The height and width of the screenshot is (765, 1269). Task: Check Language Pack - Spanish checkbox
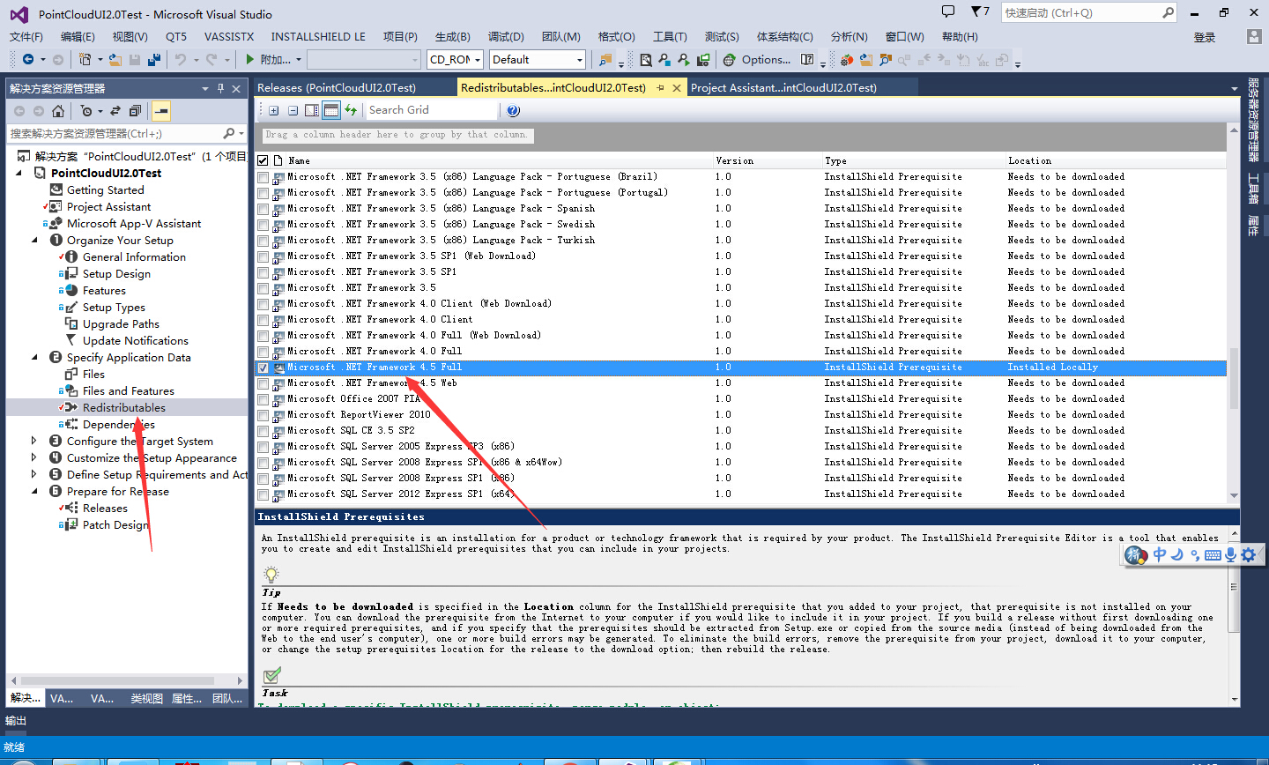[263, 210]
